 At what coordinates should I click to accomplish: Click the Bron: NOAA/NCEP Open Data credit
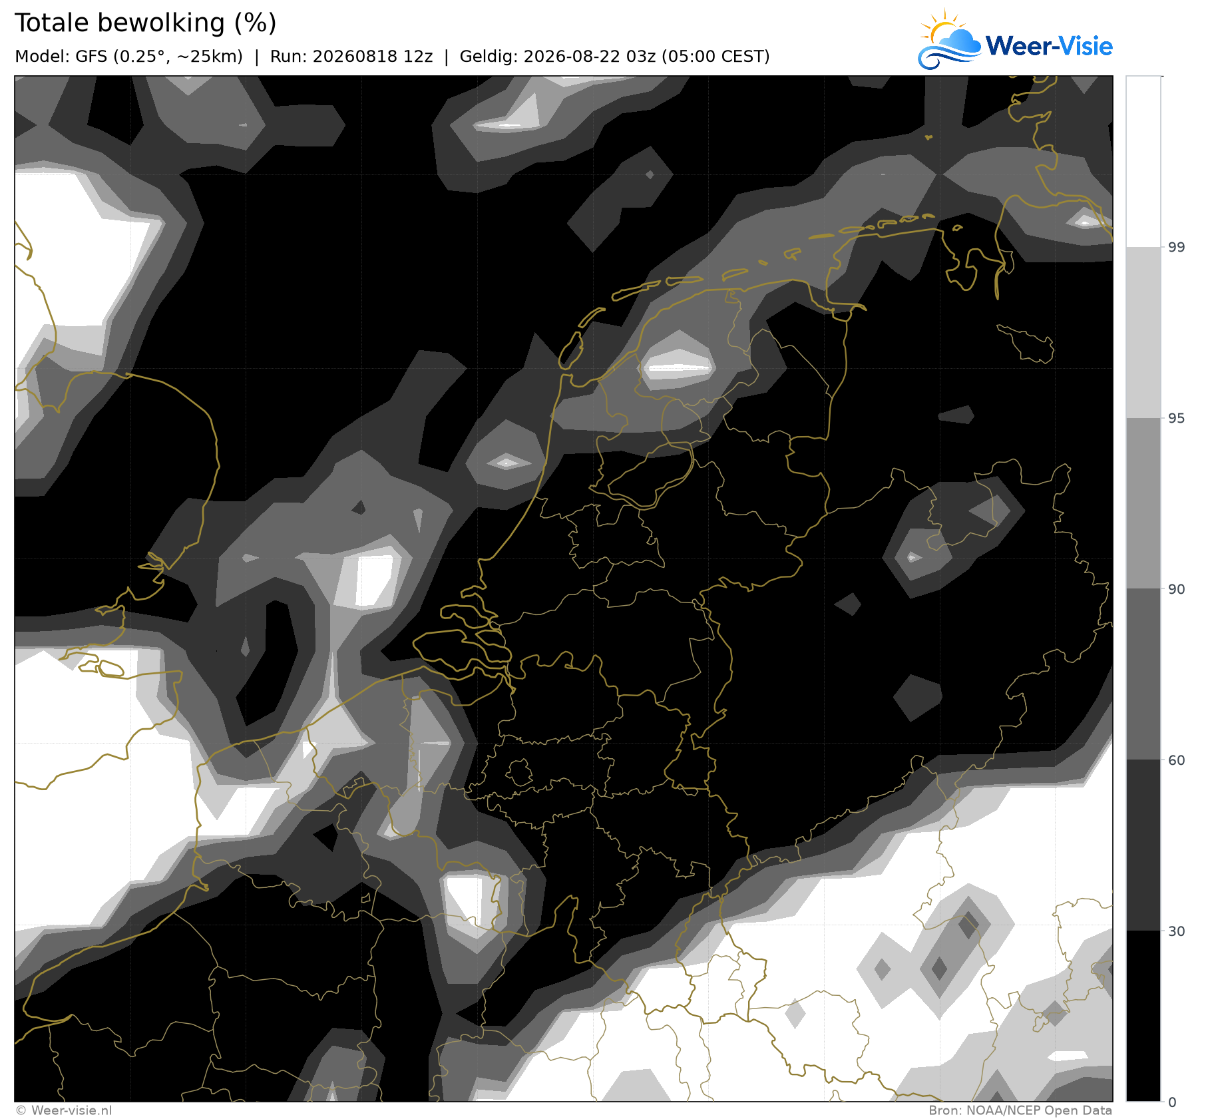pos(1020,1110)
